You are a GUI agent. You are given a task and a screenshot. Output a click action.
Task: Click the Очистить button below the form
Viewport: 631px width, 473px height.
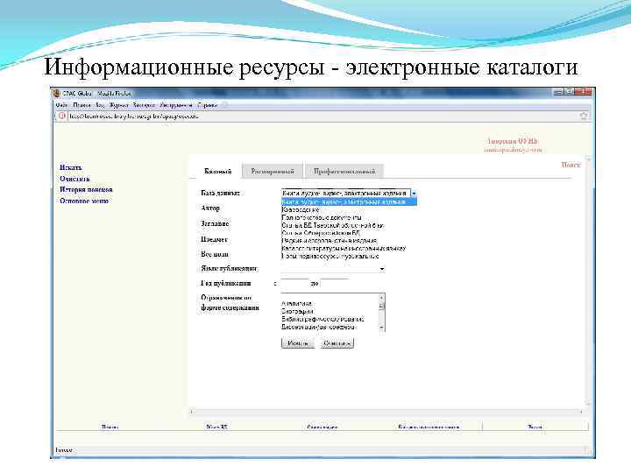click(x=337, y=343)
